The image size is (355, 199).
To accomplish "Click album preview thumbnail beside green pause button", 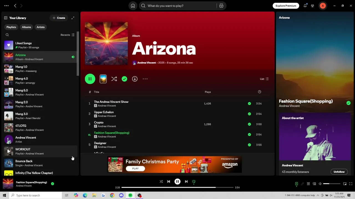I will tap(103, 79).
